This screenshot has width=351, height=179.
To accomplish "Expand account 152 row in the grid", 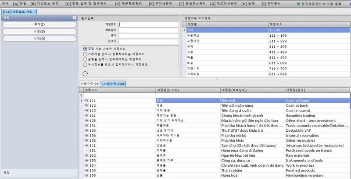I will click(x=86, y=155).
